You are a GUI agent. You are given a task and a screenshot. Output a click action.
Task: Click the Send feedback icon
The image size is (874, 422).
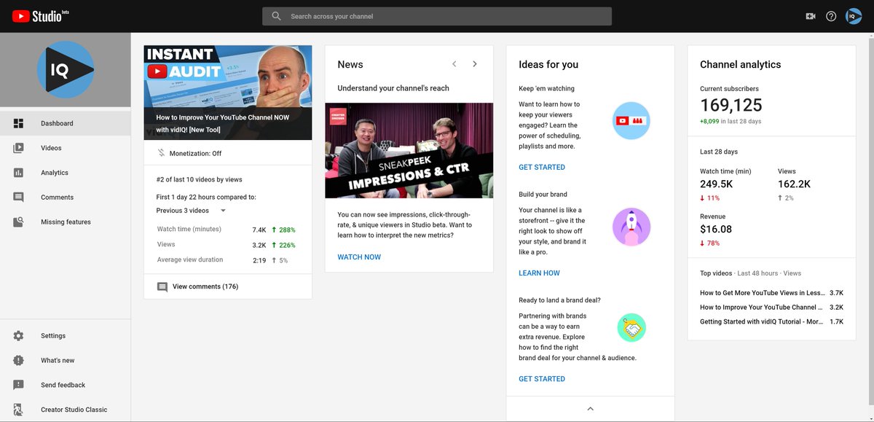(x=18, y=385)
